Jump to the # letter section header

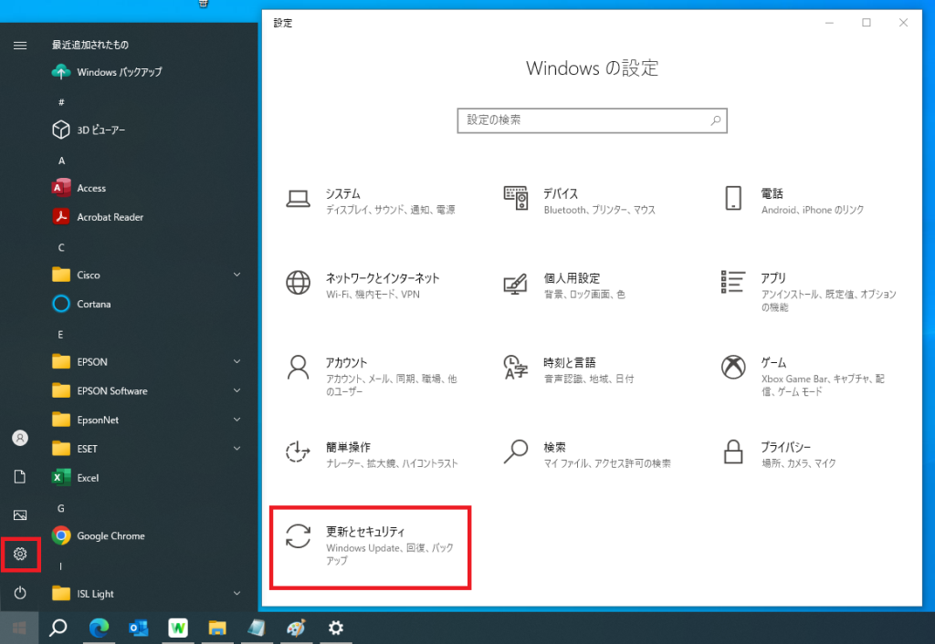pos(61,102)
